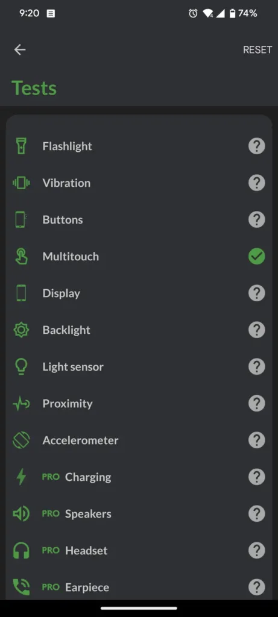Image resolution: width=278 pixels, height=617 pixels.
Task: Tap the Flashlight torch icon
Action: pyautogui.click(x=21, y=146)
